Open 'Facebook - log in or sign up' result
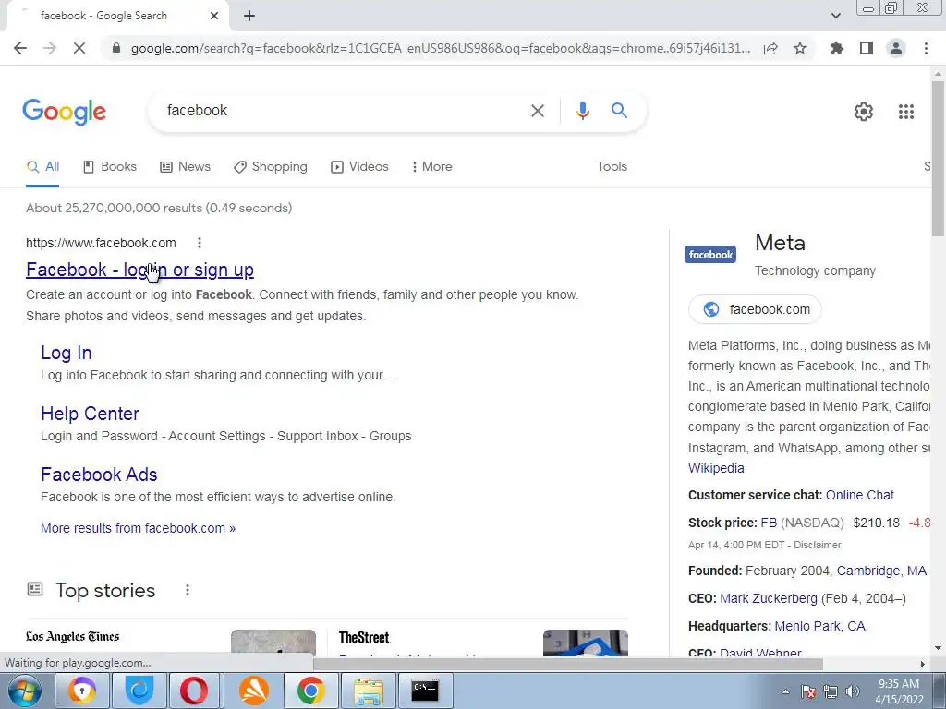946x709 pixels. tap(140, 270)
